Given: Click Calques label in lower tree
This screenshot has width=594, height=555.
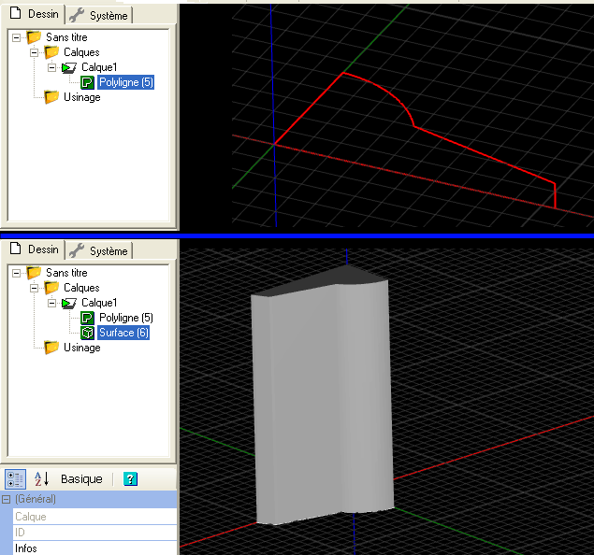Looking at the screenshot, I should coord(81,288).
